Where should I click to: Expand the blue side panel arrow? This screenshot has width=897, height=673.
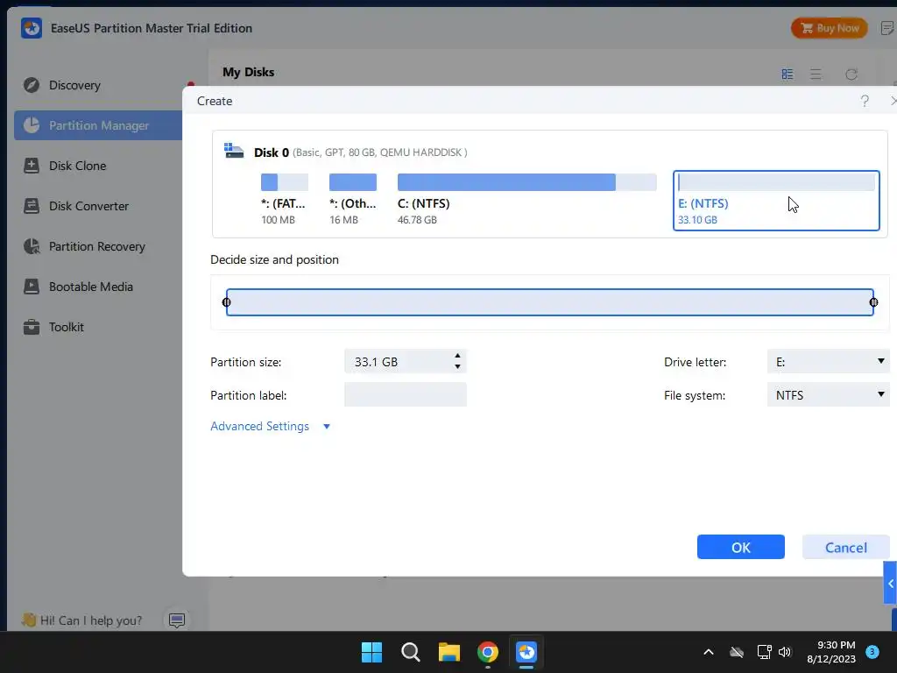click(x=890, y=583)
